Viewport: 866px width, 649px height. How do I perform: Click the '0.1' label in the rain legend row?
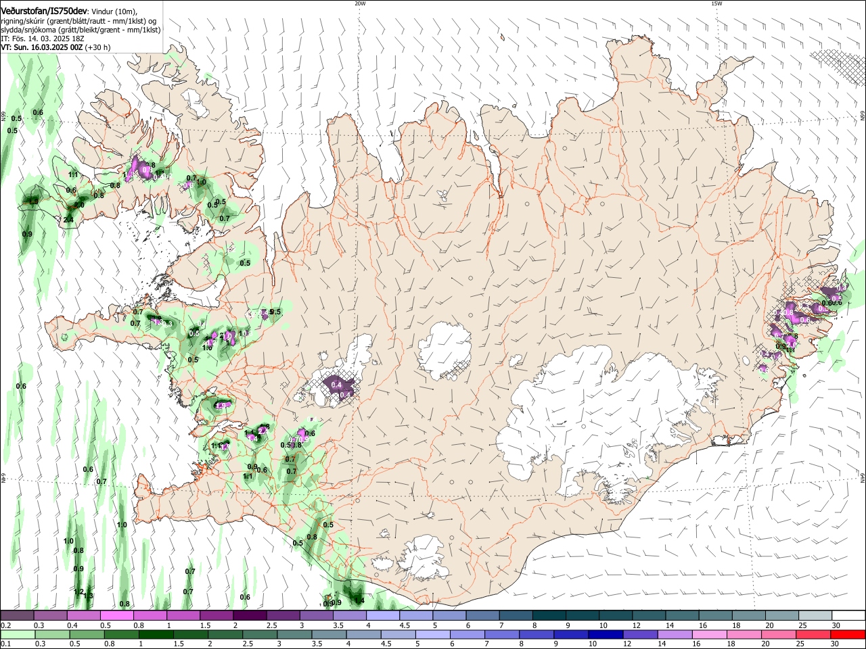(5, 644)
